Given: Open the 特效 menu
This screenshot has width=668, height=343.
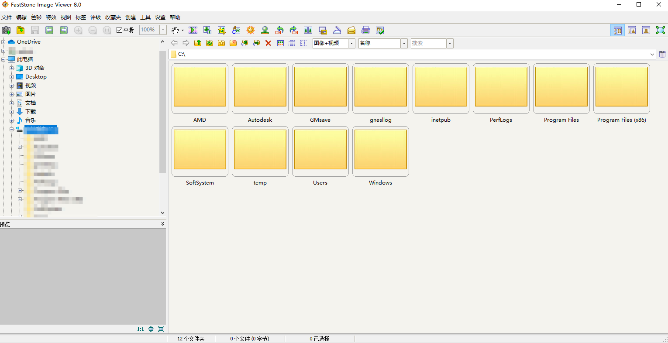Looking at the screenshot, I should (x=51, y=17).
